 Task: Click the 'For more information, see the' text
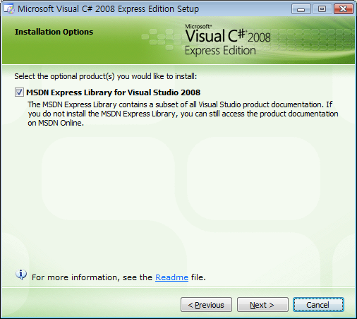[92, 277]
